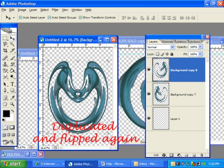The image size is (224, 168).
Task: Select the Dodge tool
Action: point(12,77)
